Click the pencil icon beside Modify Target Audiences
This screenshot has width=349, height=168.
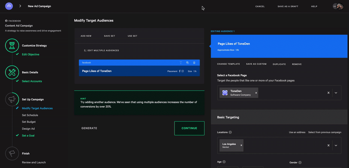click(x=17, y=108)
